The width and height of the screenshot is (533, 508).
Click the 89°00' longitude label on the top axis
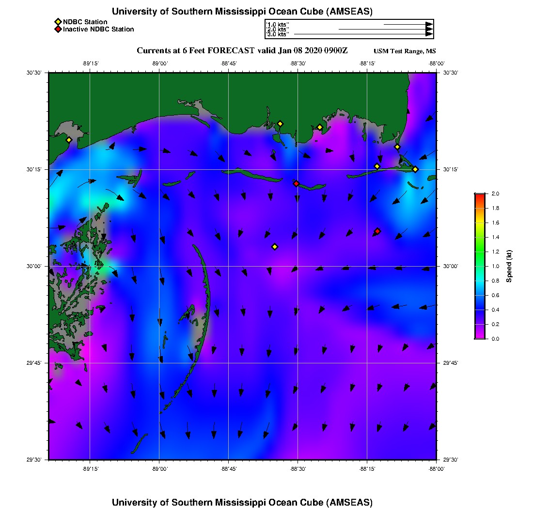[x=159, y=63]
